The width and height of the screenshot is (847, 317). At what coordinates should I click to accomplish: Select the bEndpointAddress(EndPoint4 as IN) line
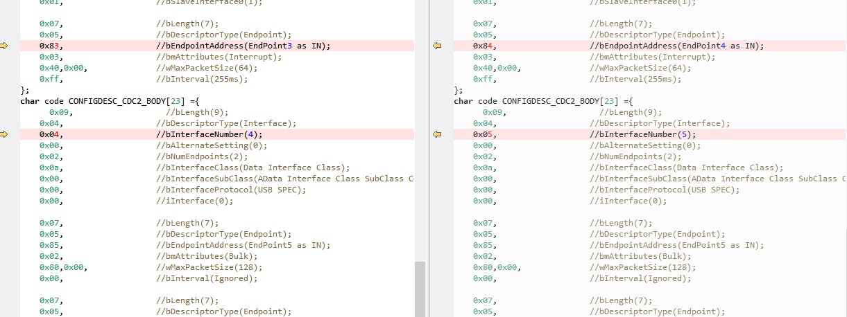650,46
